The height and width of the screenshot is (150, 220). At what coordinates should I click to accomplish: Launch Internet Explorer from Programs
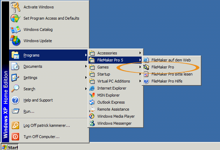(x=116, y=88)
